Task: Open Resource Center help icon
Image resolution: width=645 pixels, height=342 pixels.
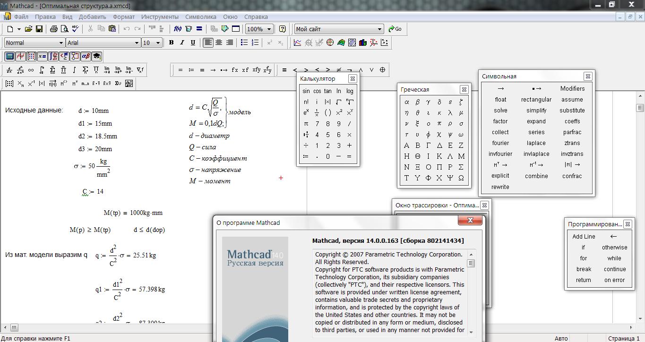Action: pos(282,29)
